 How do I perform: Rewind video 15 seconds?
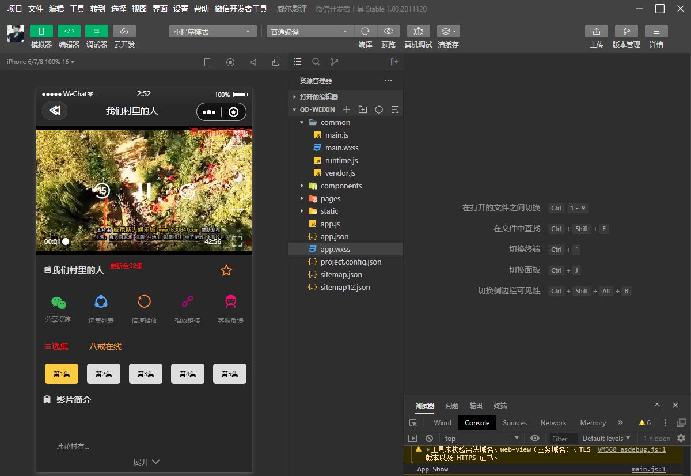click(x=101, y=190)
